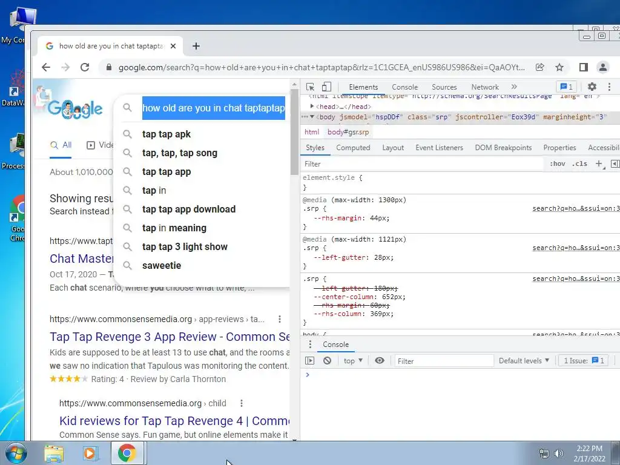Add a new style rule with plus icon
The width and height of the screenshot is (620, 465).
click(599, 163)
